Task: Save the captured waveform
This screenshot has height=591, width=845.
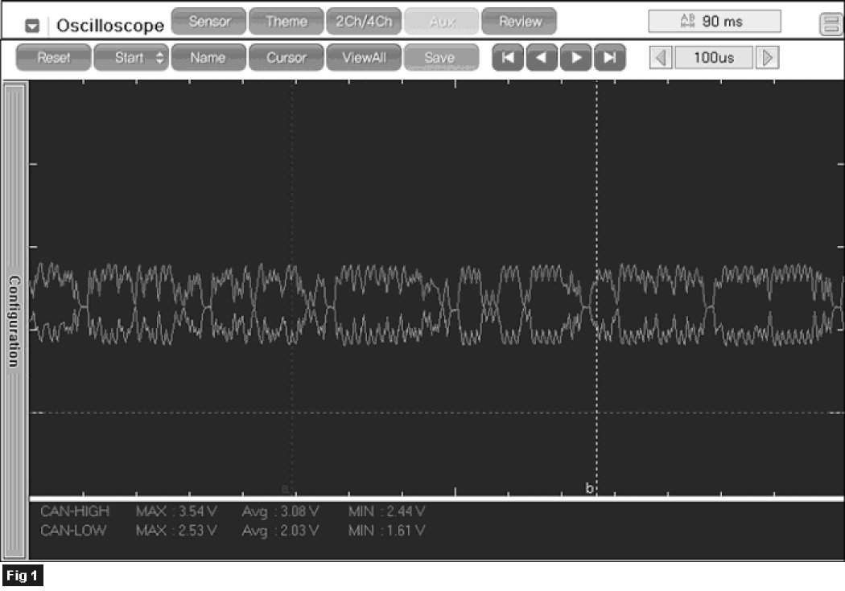Action: (440, 58)
